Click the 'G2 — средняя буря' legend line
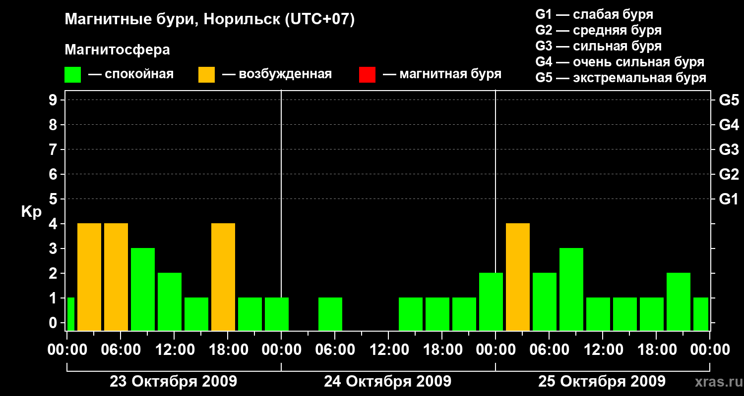 598,30
